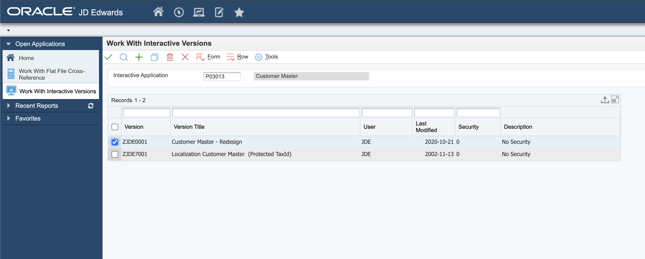Click the Find magnifier icon
Image resolution: width=645 pixels, height=259 pixels.
click(x=124, y=57)
